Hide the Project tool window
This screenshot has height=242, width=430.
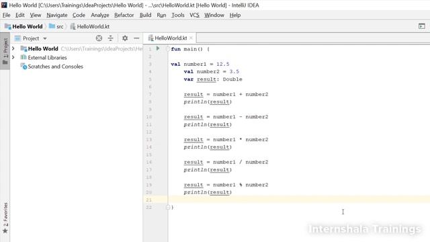pyautogui.click(x=136, y=38)
